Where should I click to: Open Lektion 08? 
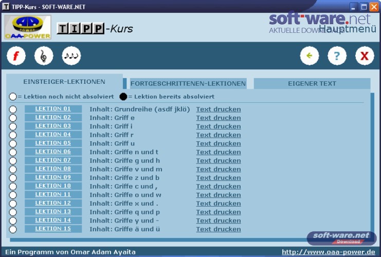click(53, 169)
